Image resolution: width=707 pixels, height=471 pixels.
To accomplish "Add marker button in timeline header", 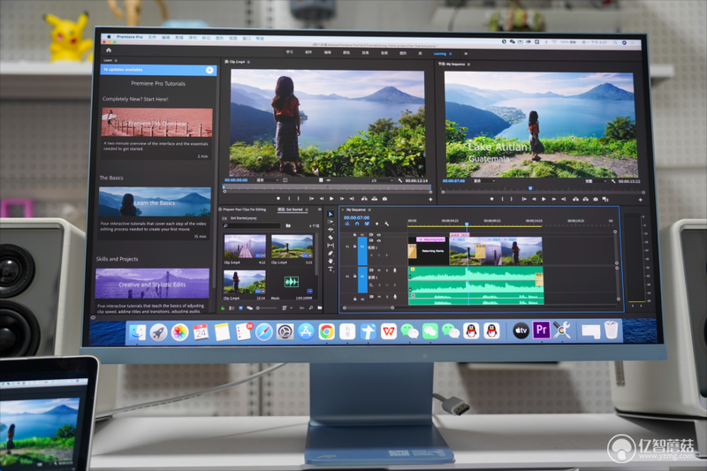I will 377,224.
